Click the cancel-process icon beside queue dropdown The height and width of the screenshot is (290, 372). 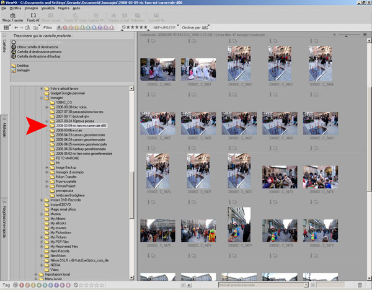(312, 285)
